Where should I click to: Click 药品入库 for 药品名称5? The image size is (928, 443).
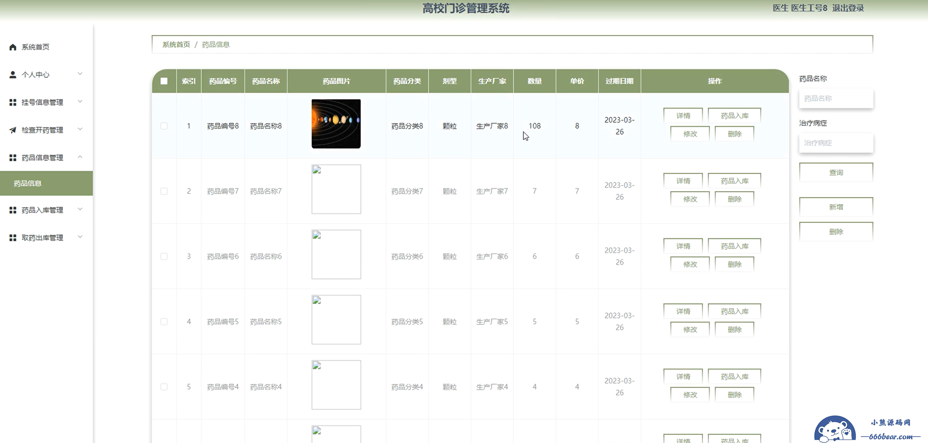734,311
